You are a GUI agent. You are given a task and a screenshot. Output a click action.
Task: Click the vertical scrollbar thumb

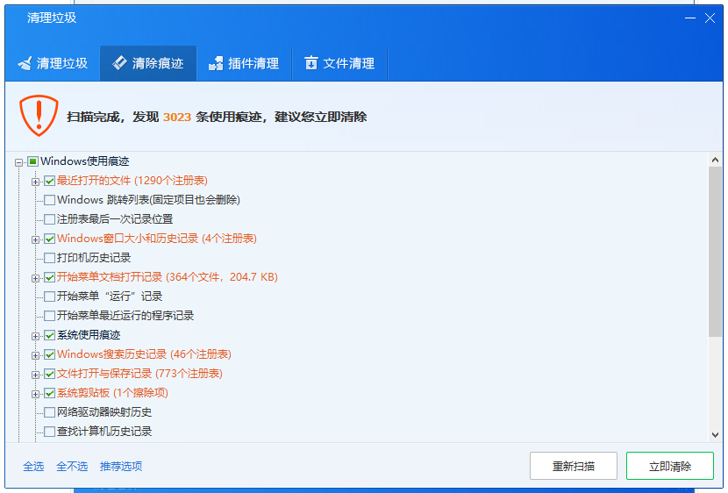[715, 252]
